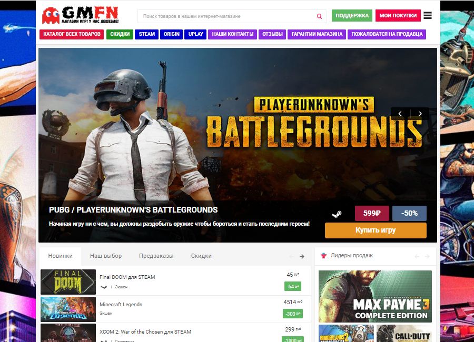Open Max Payne 3 Complete Edition cover
The image size is (474, 342).
point(375,296)
